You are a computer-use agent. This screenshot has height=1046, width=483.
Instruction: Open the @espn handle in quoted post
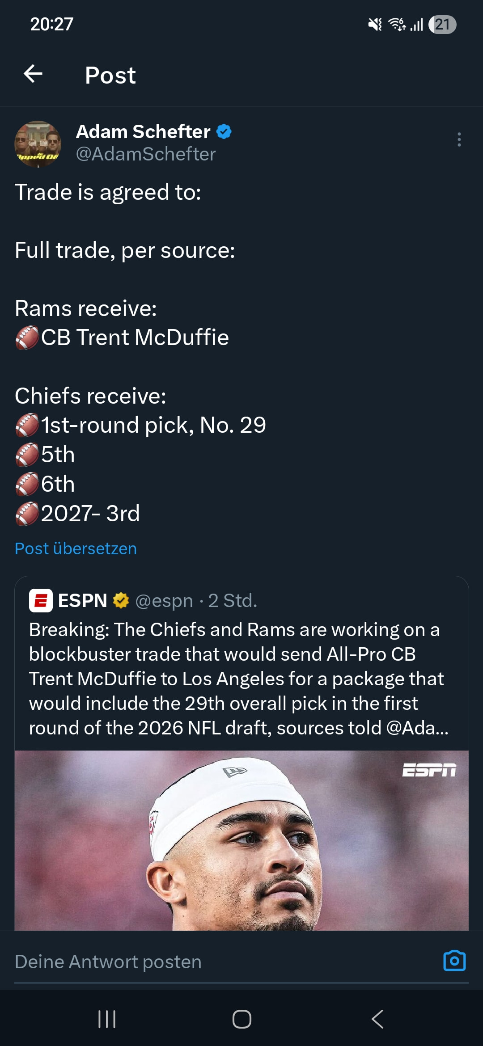[164, 601]
